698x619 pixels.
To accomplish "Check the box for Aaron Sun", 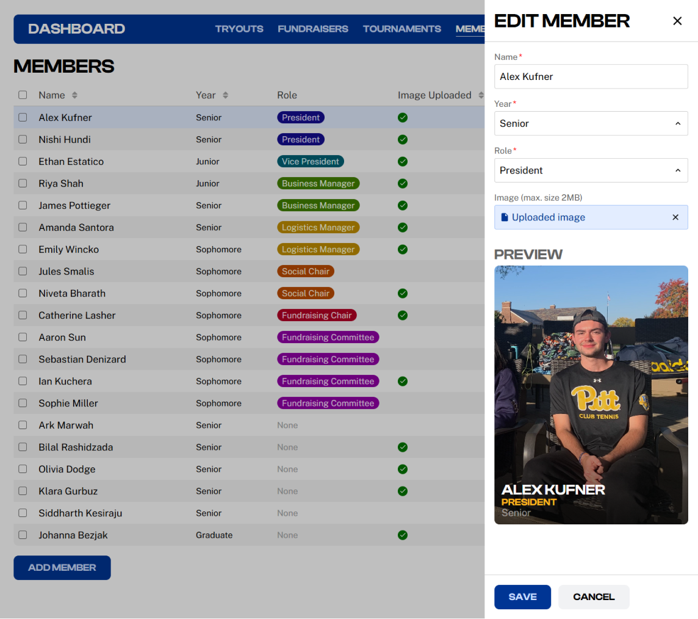I will [23, 337].
